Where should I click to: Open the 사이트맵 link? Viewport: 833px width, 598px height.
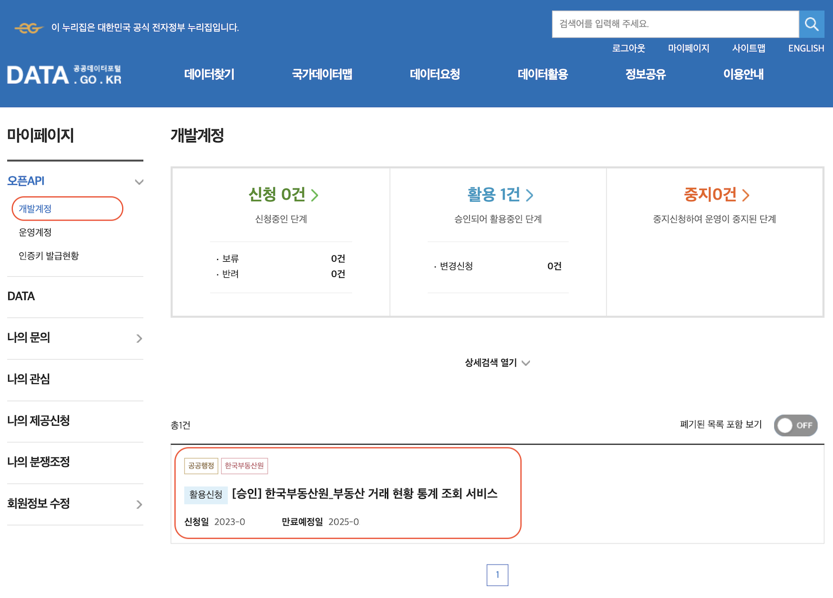pos(749,48)
